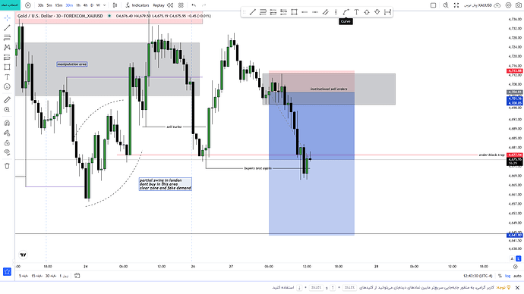Hide all drawings with eye icon

[x=7, y=152]
